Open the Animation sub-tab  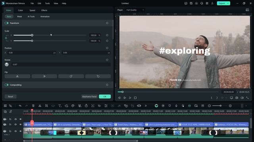45,17
